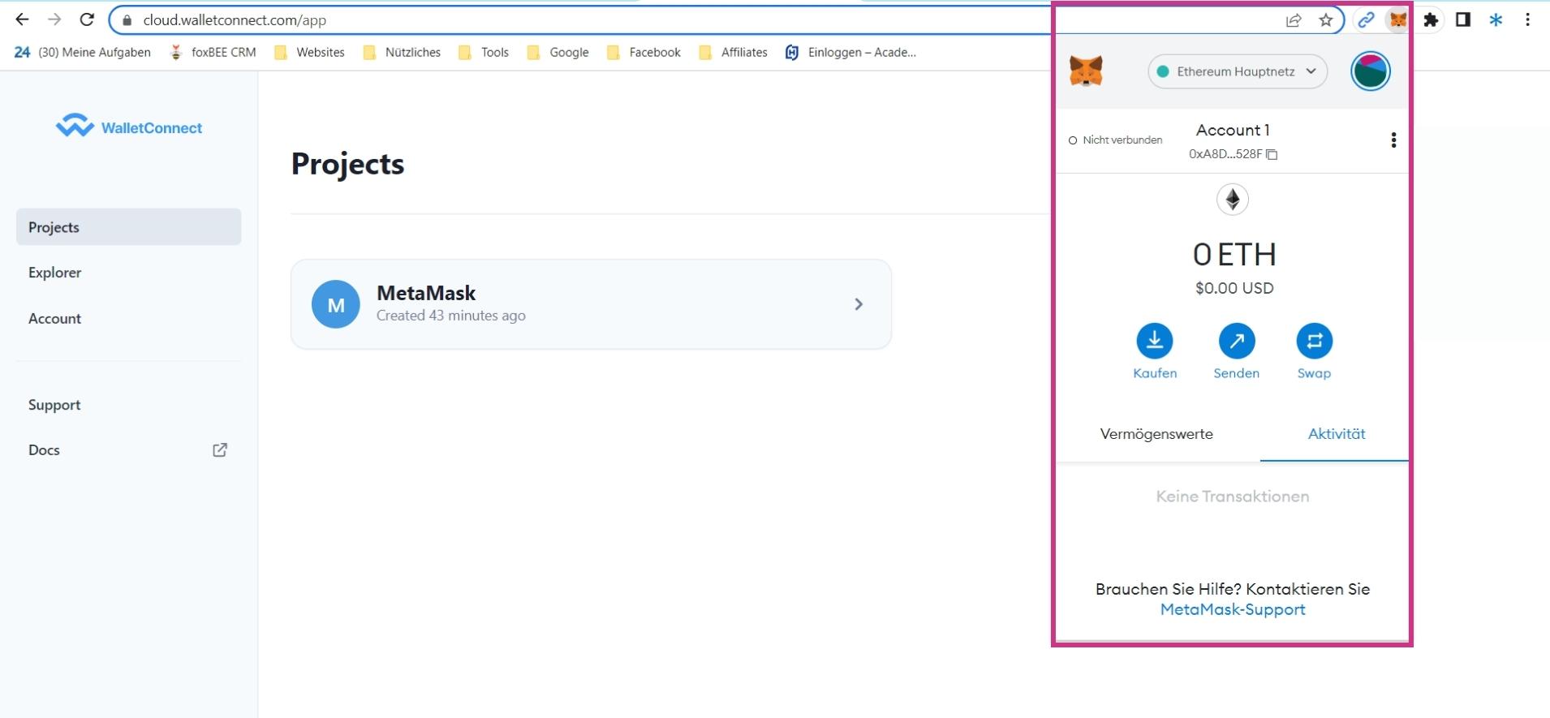Switch to the Aktivität tab
1550x718 pixels.
pos(1336,434)
